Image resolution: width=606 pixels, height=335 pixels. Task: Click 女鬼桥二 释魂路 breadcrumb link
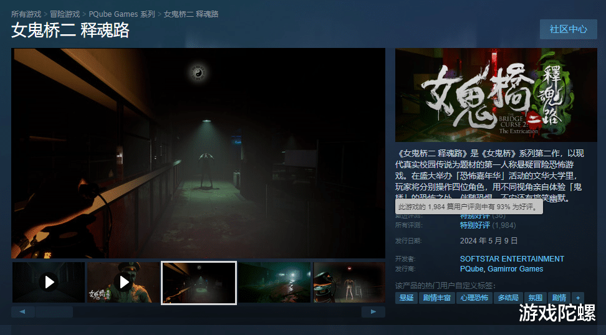pyautogui.click(x=191, y=14)
